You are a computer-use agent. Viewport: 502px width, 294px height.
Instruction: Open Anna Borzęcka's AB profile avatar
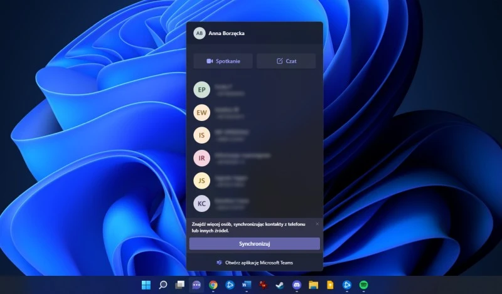tap(200, 33)
